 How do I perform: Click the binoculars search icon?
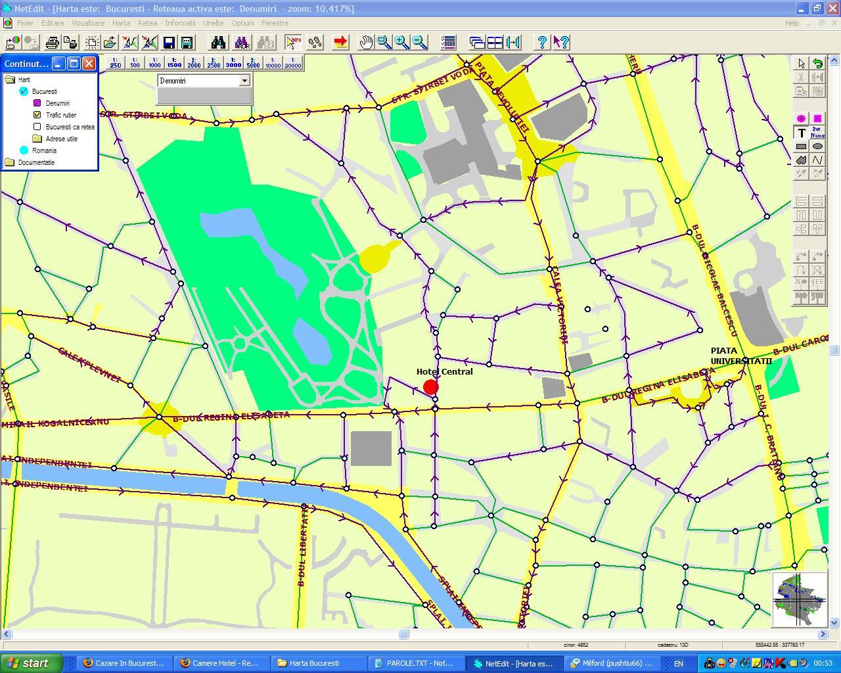tap(218, 43)
